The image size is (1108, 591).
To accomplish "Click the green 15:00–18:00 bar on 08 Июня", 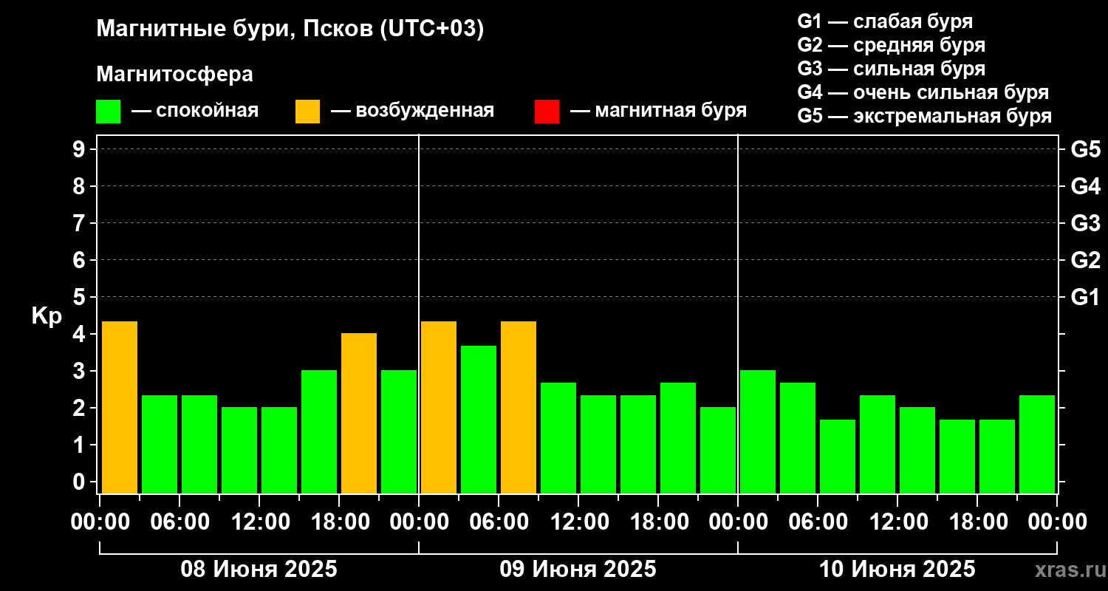I will [x=319, y=431].
